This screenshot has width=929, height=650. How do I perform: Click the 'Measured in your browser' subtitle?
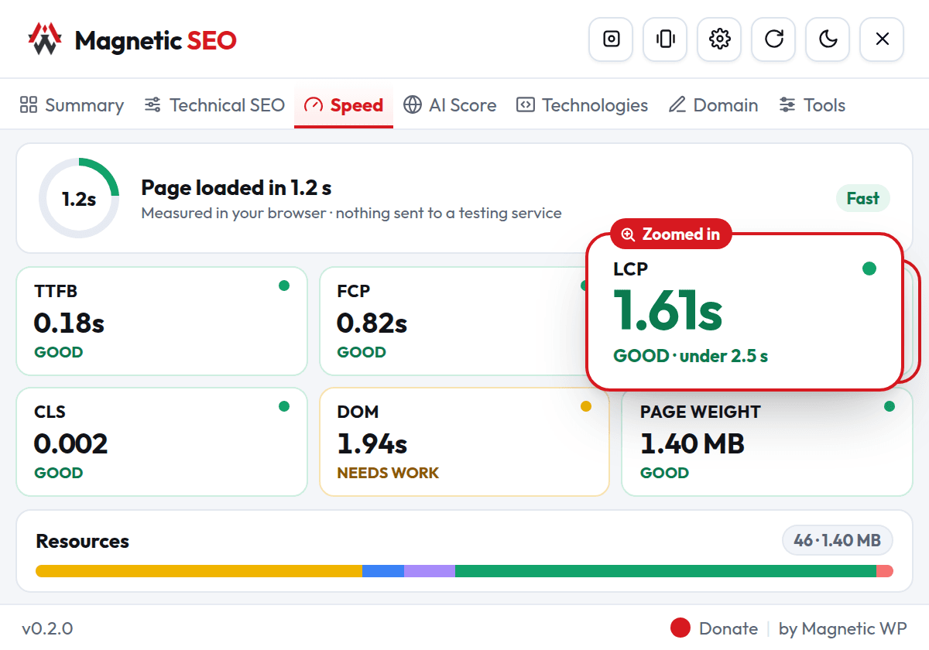(x=351, y=213)
